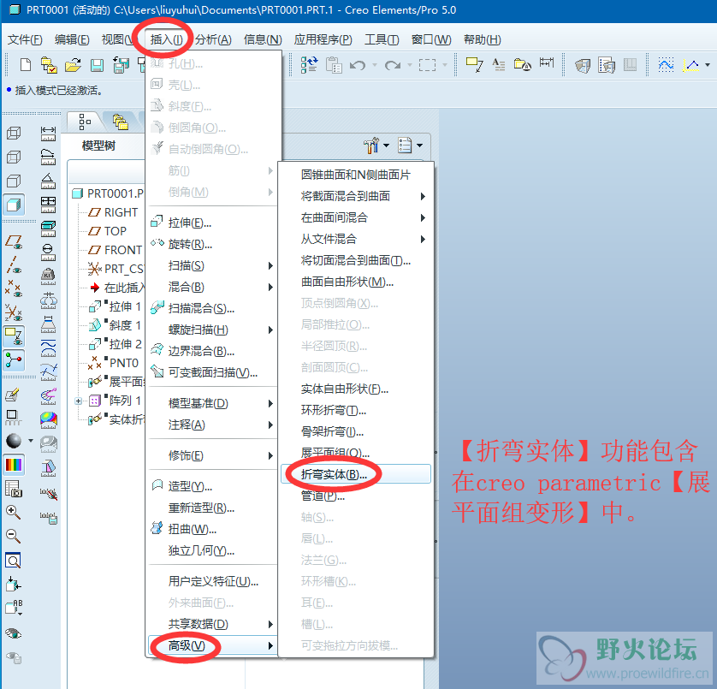Open the 编辑(E) menu
This screenshot has width=717, height=689.
click(x=72, y=40)
